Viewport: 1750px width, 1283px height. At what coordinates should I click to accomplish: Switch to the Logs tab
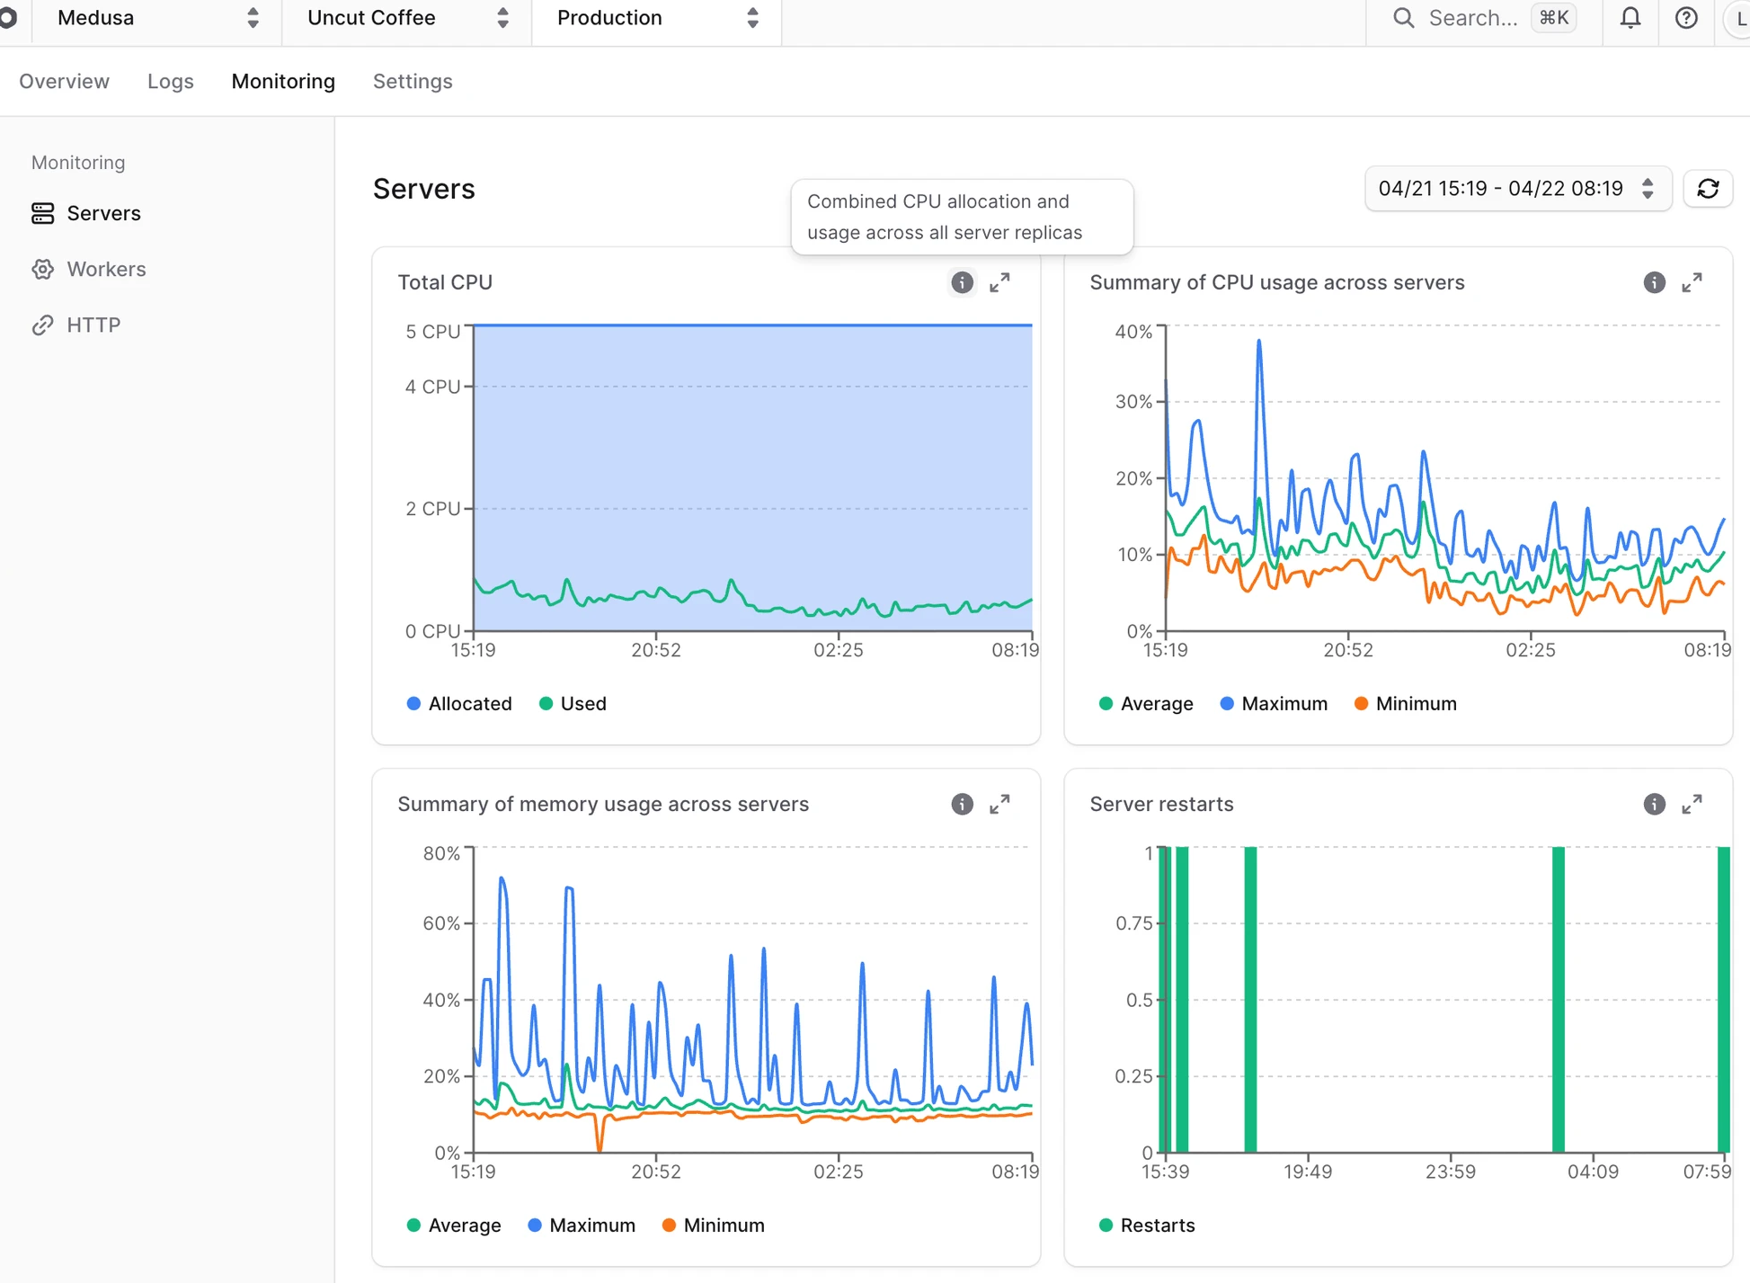pos(171,81)
